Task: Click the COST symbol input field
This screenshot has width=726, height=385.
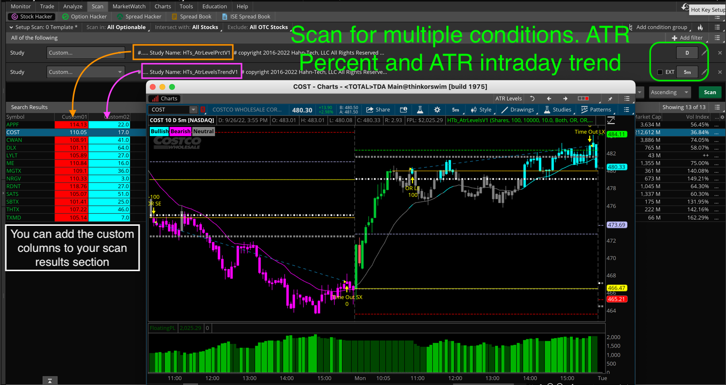Action: tap(169, 110)
